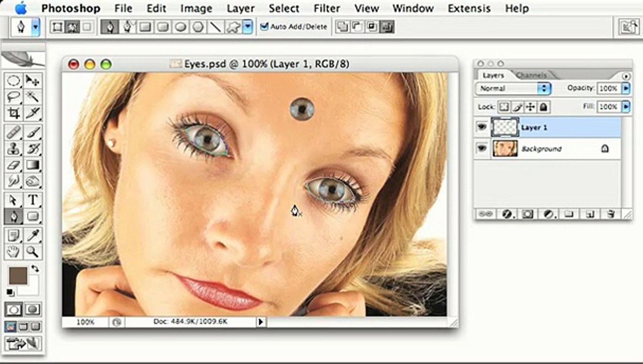Select the Pen tool in the toolbox
This screenshot has height=364, width=643.
click(14, 216)
